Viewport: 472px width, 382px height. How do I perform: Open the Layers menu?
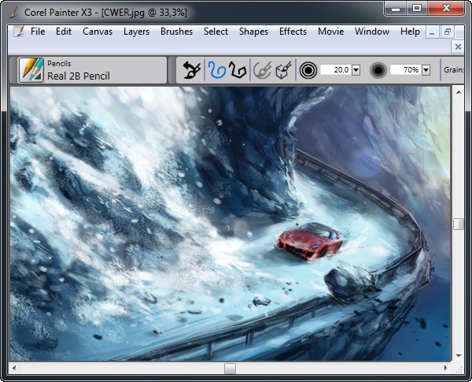[x=136, y=32]
